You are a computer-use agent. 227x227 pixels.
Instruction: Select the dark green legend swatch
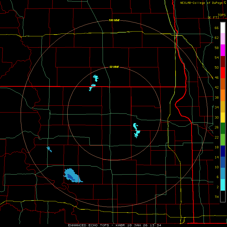click(x=223, y=128)
